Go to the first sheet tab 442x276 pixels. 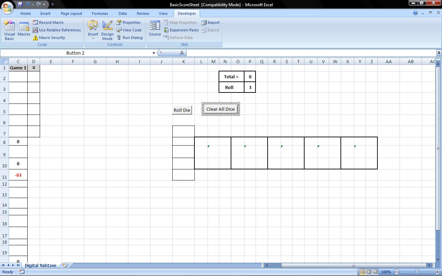[3, 265]
